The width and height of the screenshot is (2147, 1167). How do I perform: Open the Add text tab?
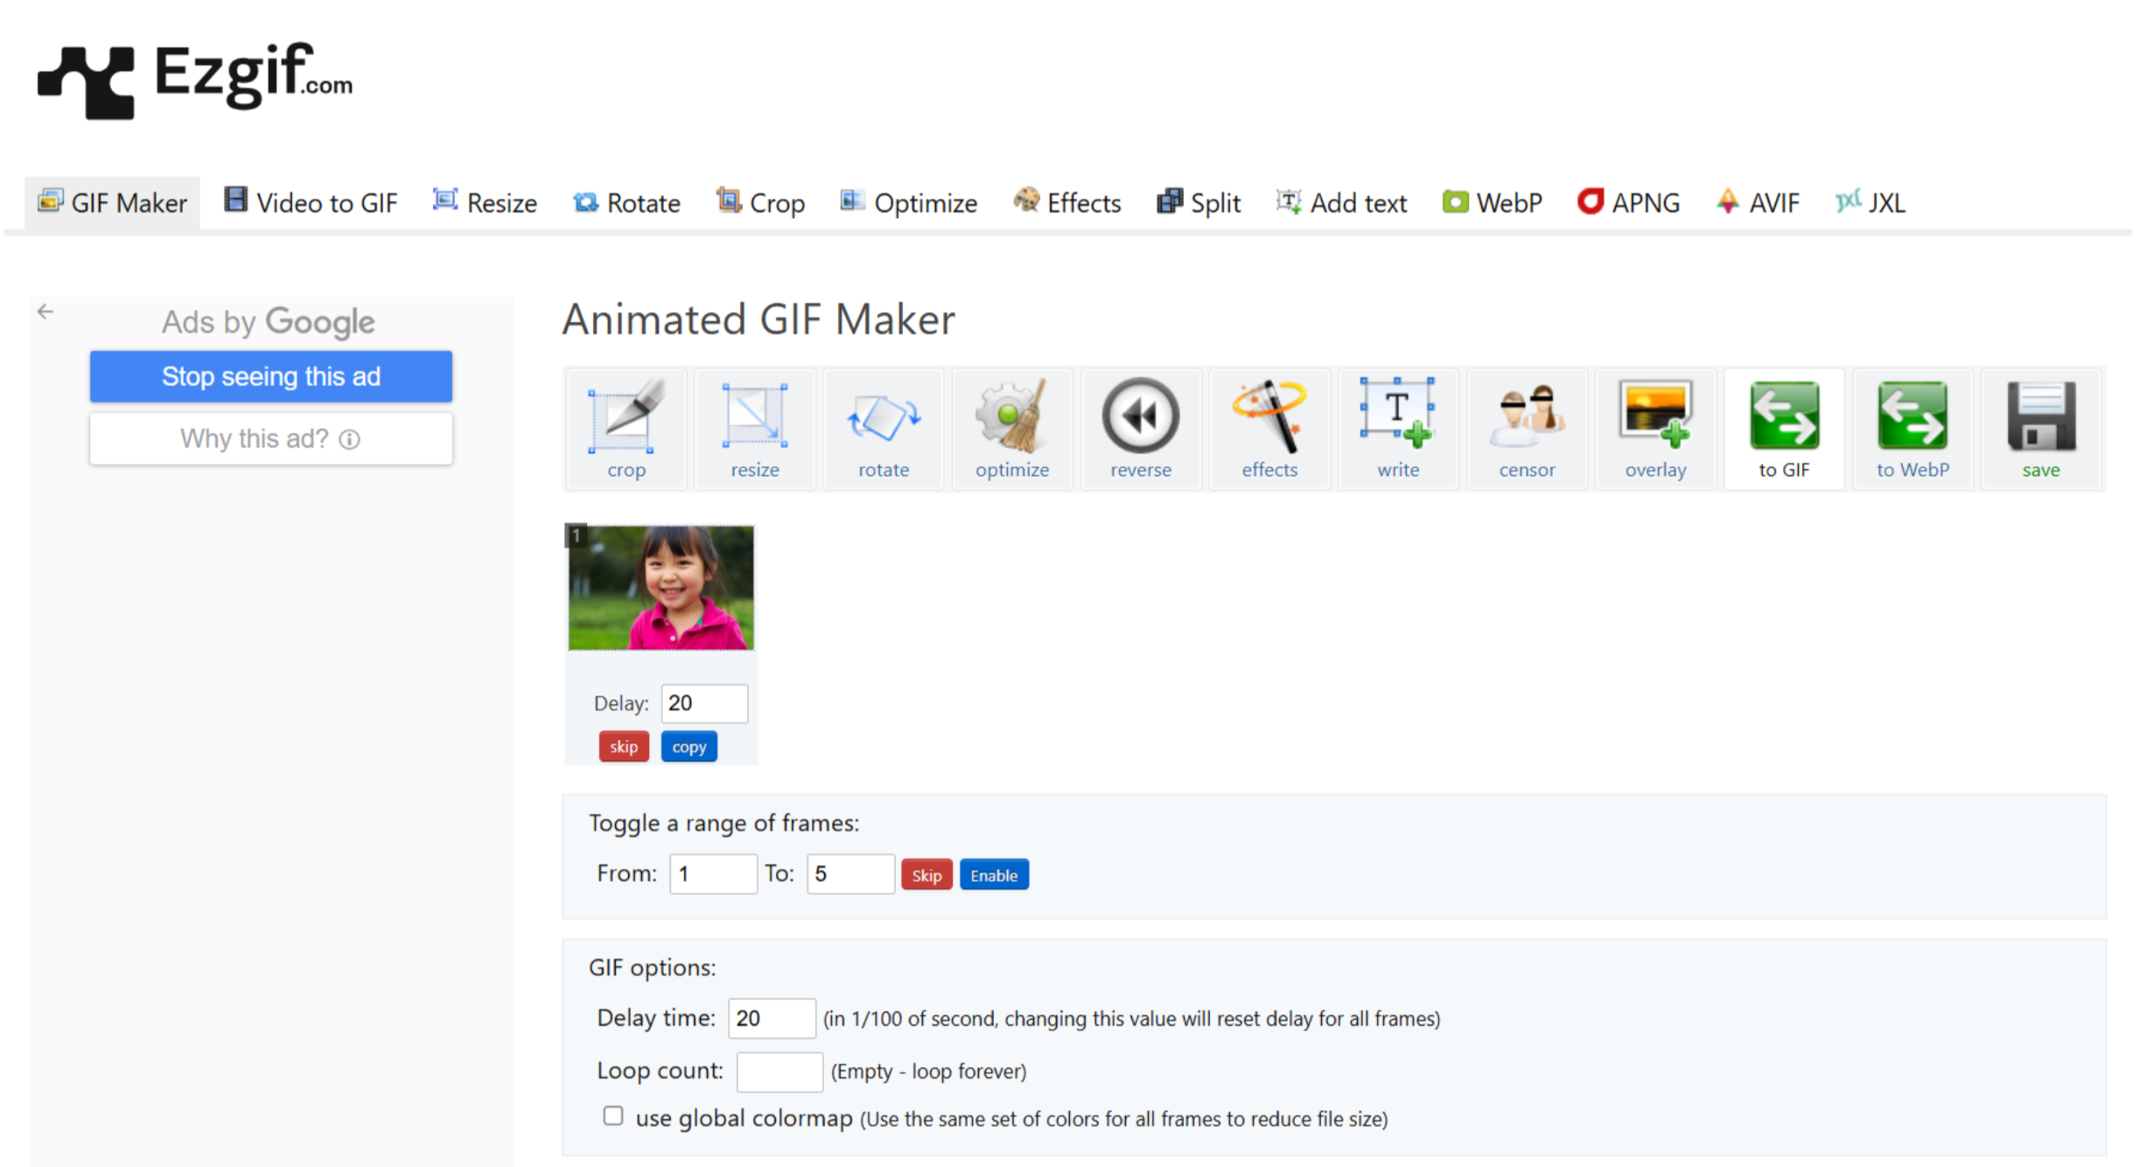pos(1341,203)
